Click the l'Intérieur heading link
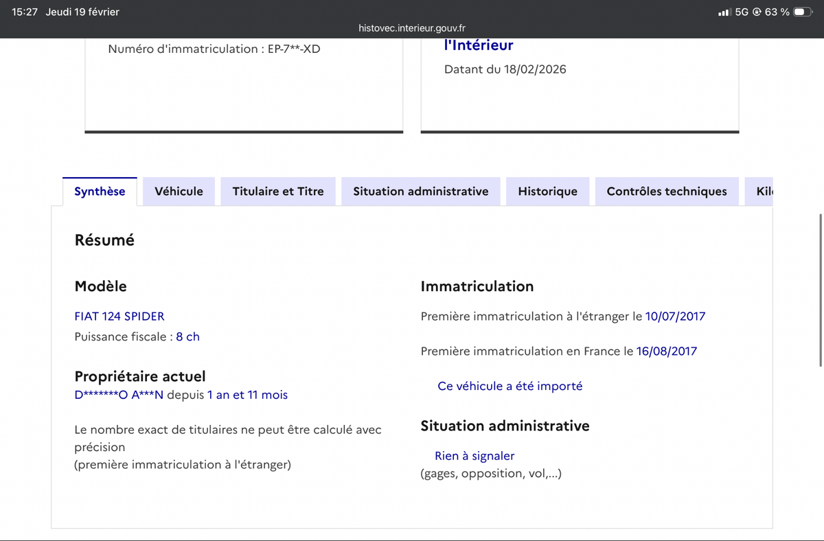This screenshot has height=541, width=824. 479,45
